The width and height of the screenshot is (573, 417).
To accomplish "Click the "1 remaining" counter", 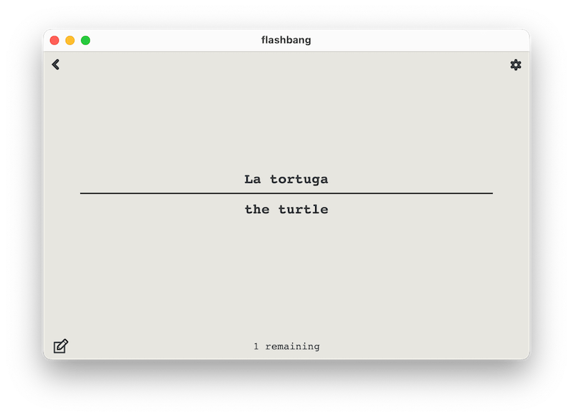I will tap(286, 346).
